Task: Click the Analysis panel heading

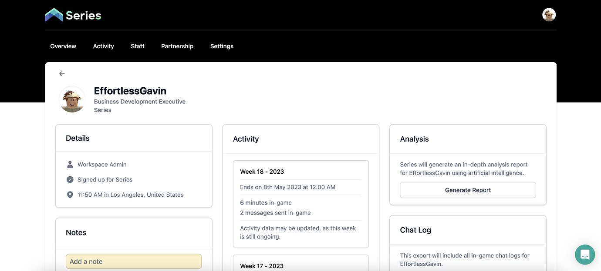Action: pyautogui.click(x=414, y=139)
